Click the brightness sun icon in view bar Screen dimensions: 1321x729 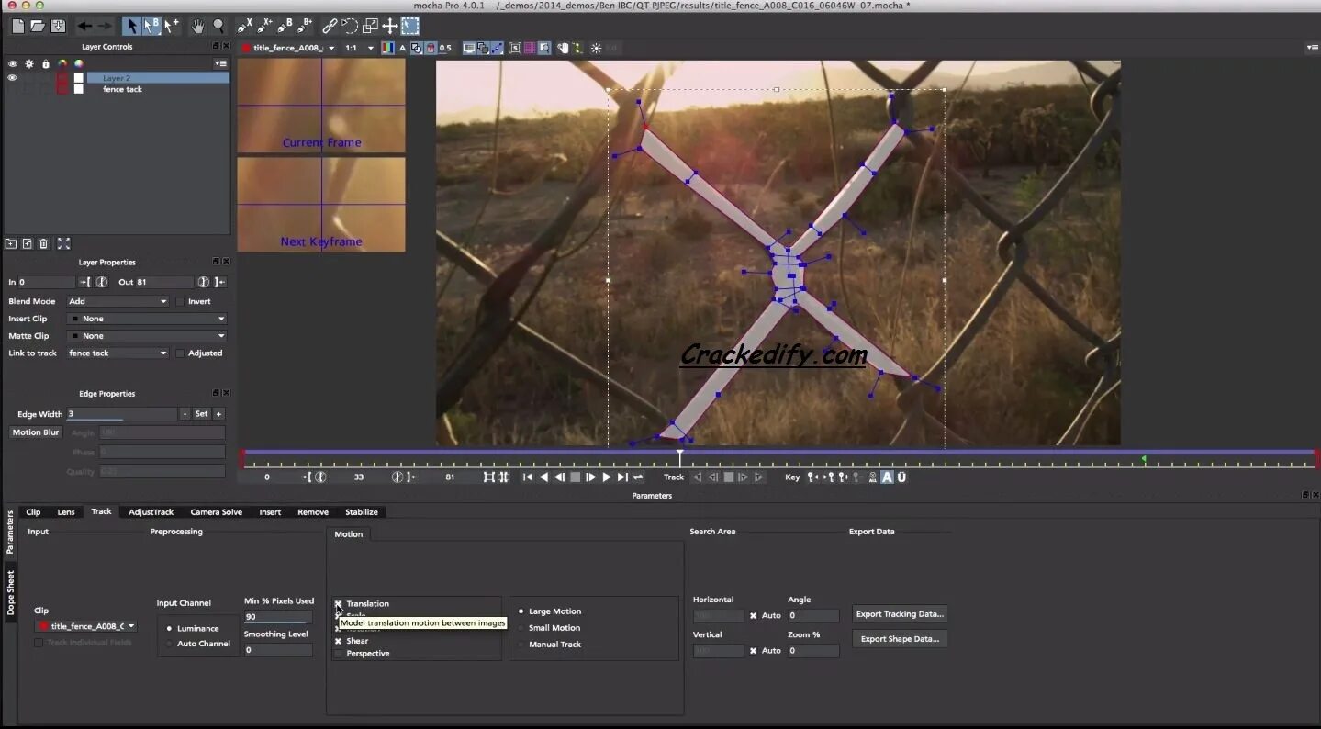pyautogui.click(x=596, y=48)
